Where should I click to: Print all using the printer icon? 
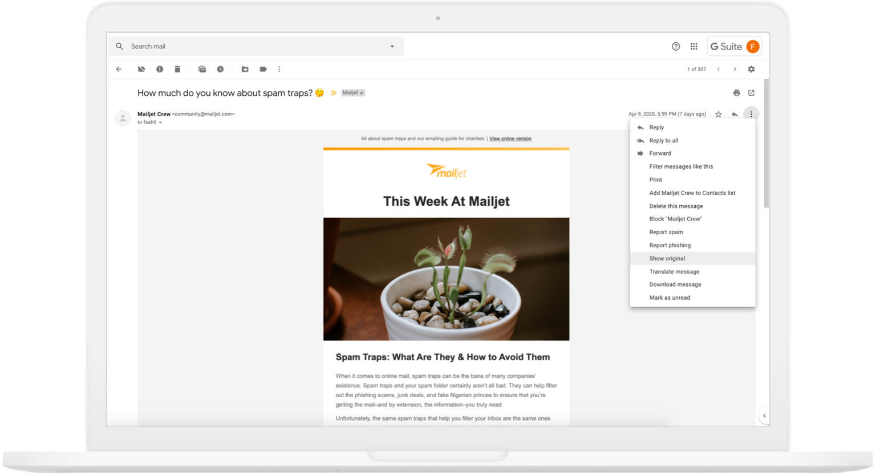point(736,93)
